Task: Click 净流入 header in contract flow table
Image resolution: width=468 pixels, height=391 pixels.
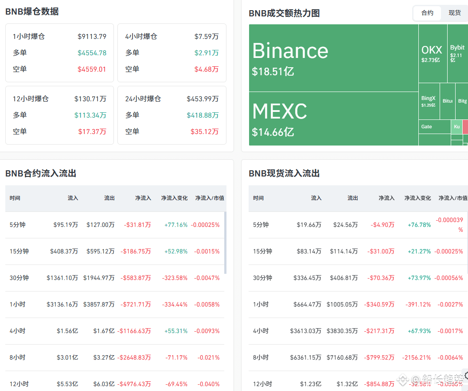Action: point(143,198)
